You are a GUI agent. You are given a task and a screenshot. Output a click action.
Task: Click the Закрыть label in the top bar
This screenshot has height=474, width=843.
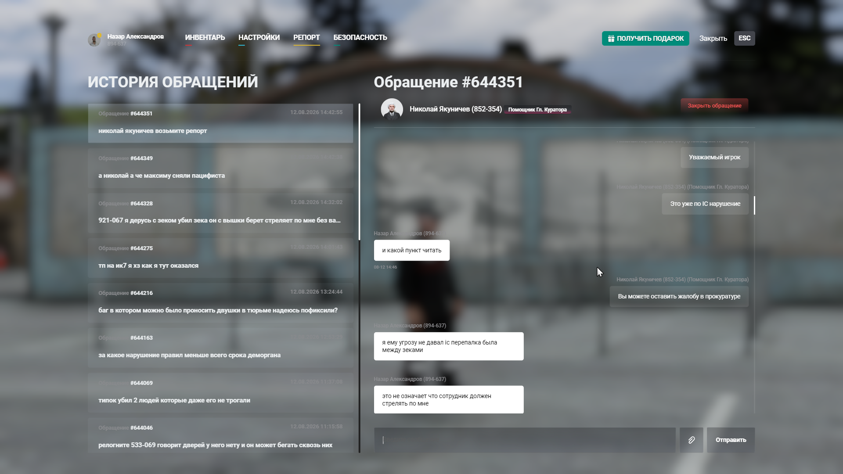click(x=713, y=39)
